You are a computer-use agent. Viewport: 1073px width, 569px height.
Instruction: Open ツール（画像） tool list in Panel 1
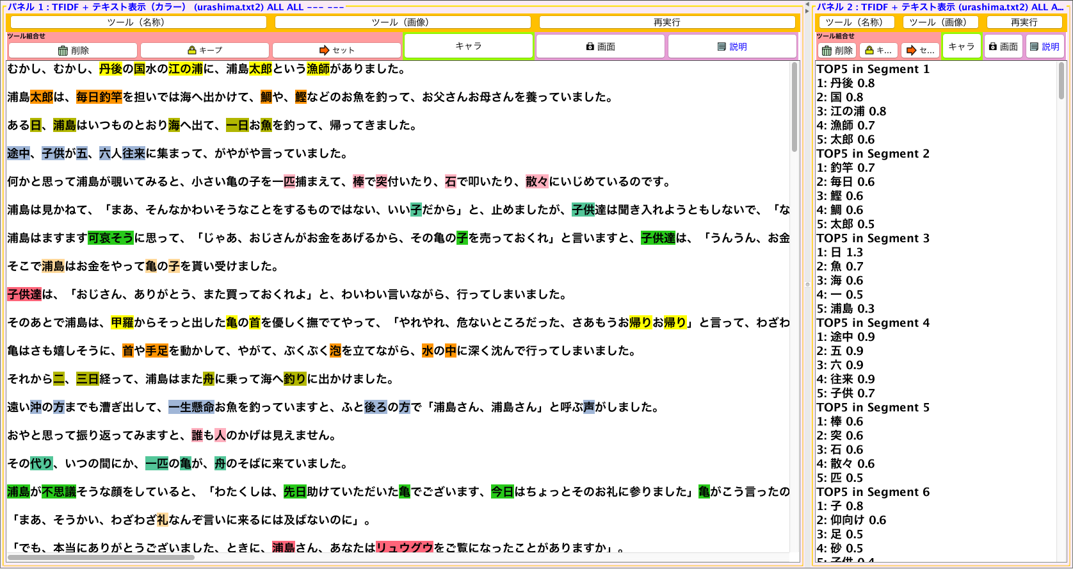(x=403, y=22)
